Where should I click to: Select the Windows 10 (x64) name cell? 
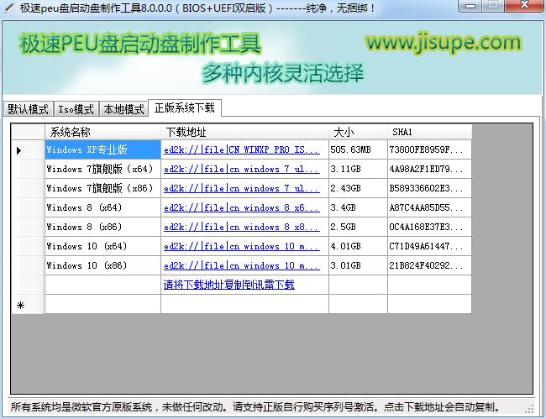(102, 246)
